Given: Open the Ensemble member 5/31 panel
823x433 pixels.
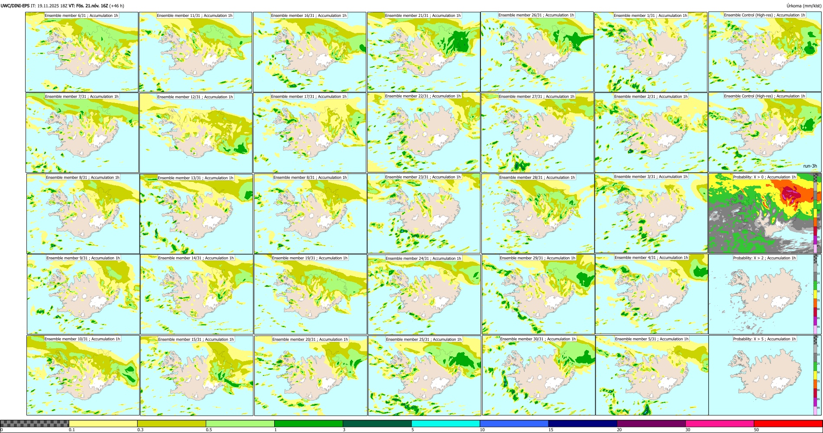Looking at the screenshot, I should (x=652, y=375).
